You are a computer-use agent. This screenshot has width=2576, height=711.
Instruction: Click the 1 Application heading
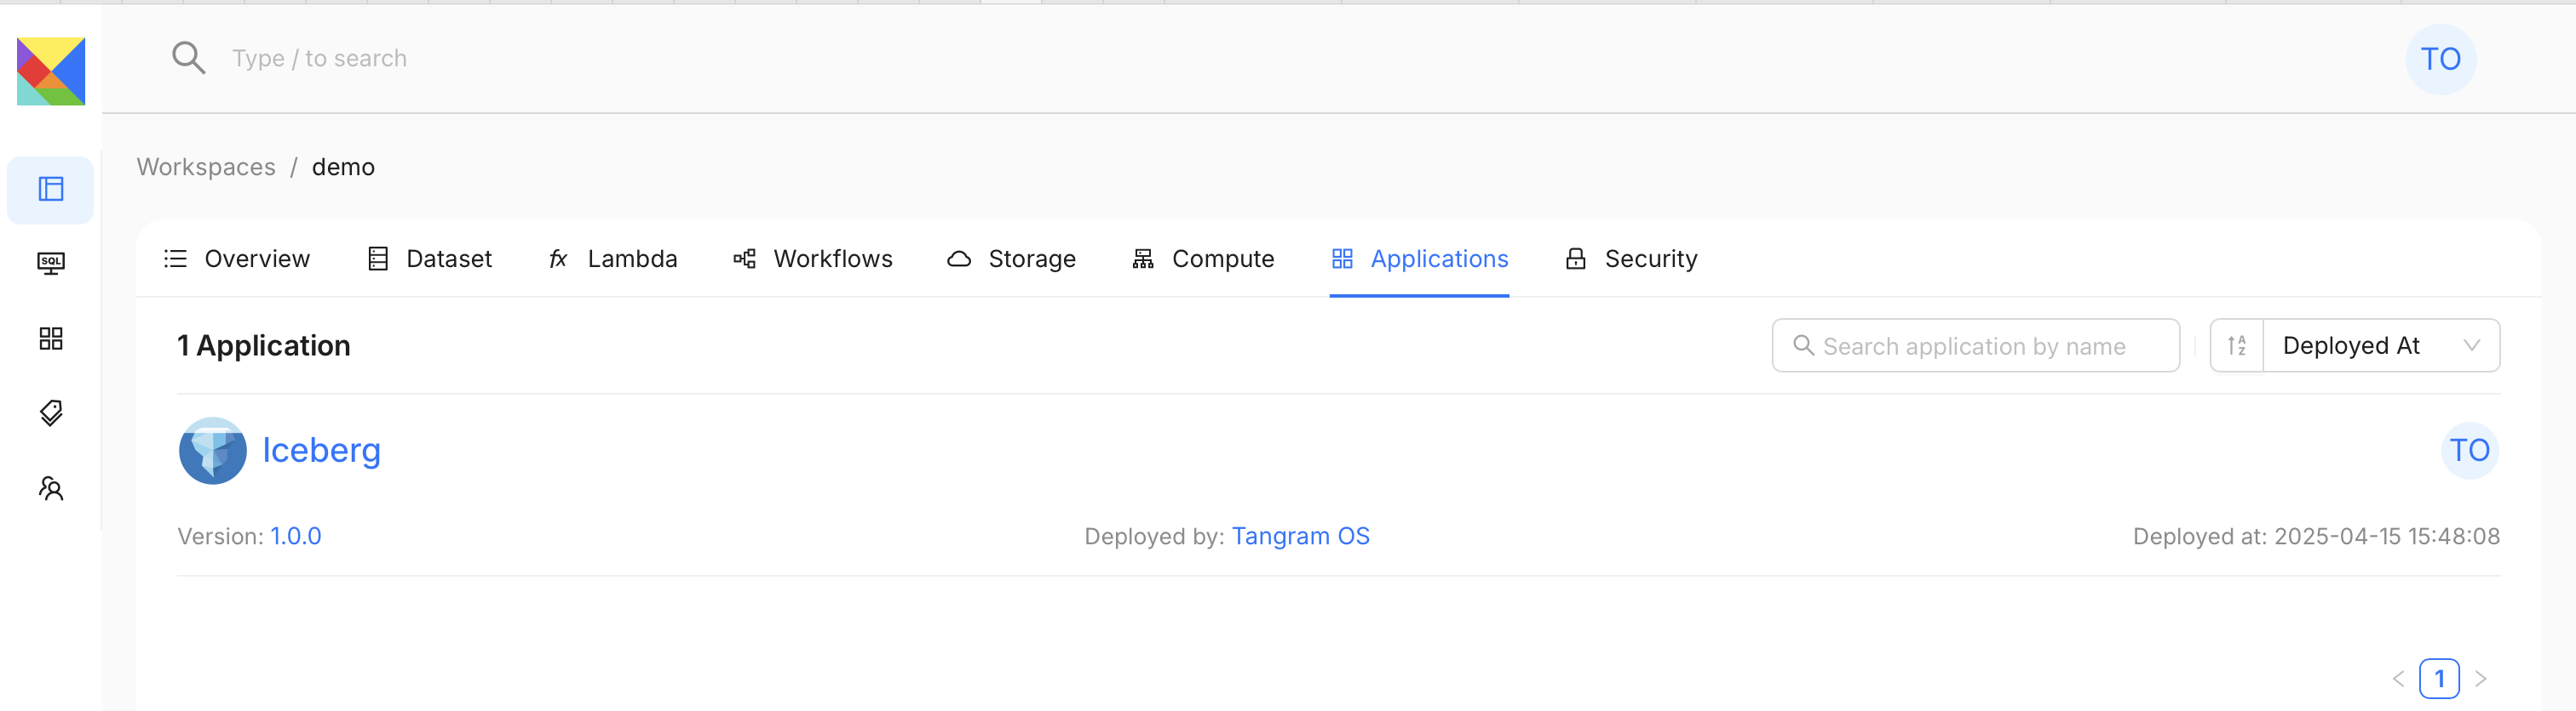click(264, 345)
